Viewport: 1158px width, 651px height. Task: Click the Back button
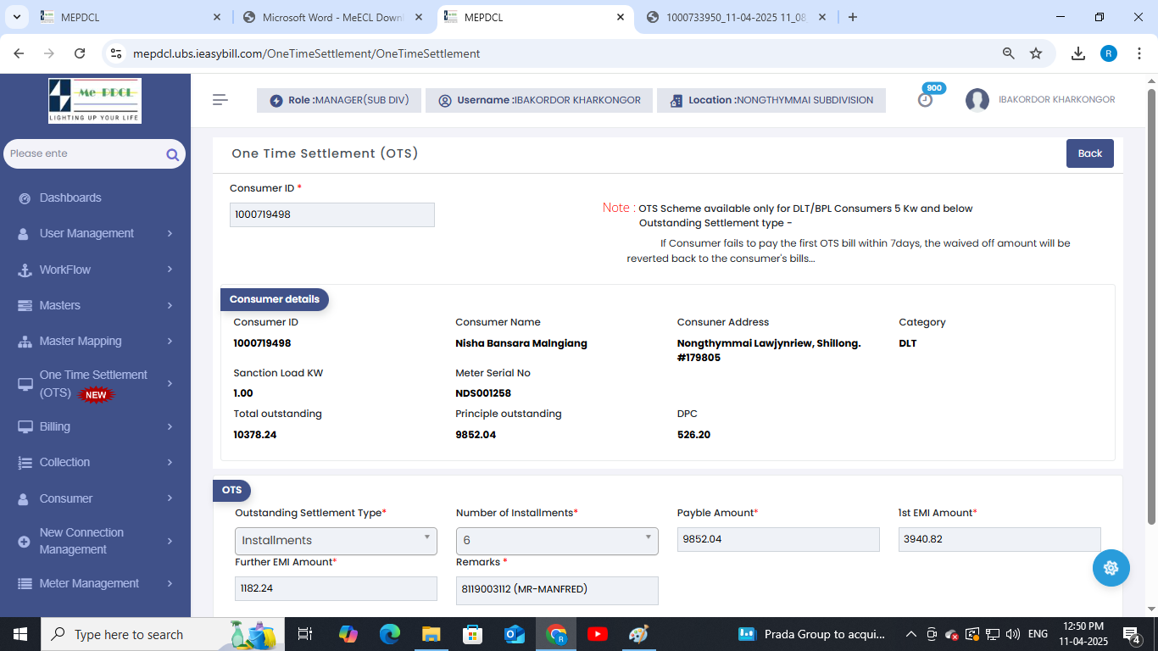(x=1090, y=153)
